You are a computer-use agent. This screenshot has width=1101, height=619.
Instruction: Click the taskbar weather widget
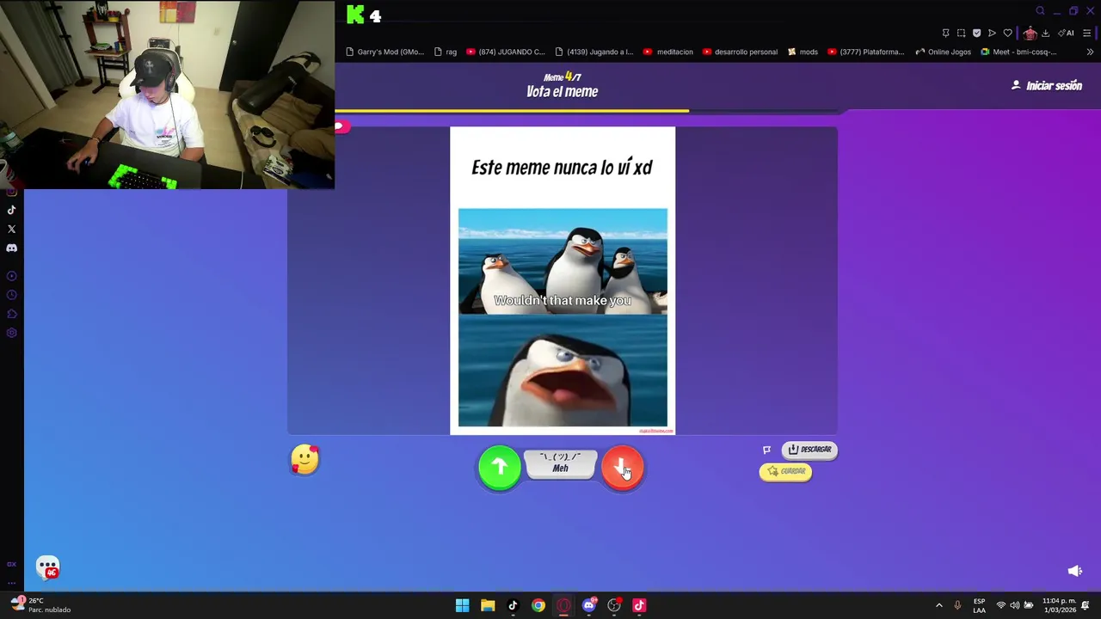(41, 605)
